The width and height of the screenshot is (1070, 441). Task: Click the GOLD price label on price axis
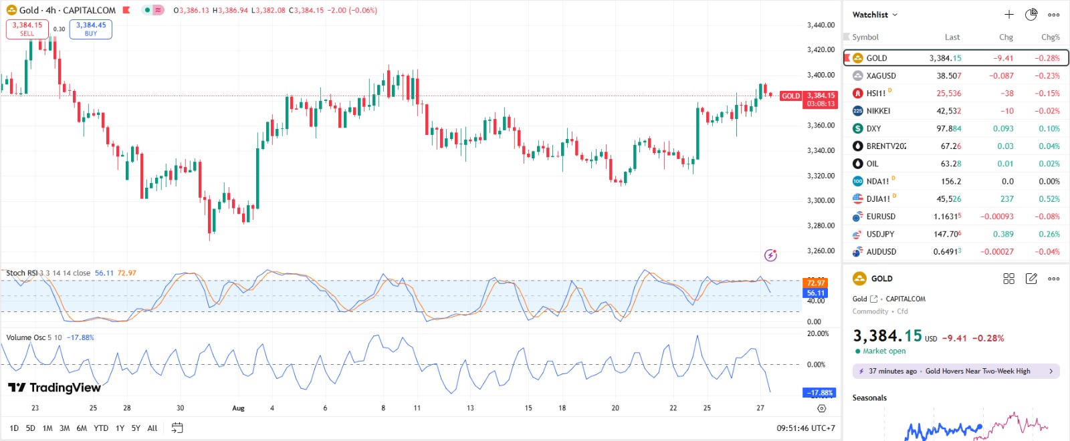point(790,96)
